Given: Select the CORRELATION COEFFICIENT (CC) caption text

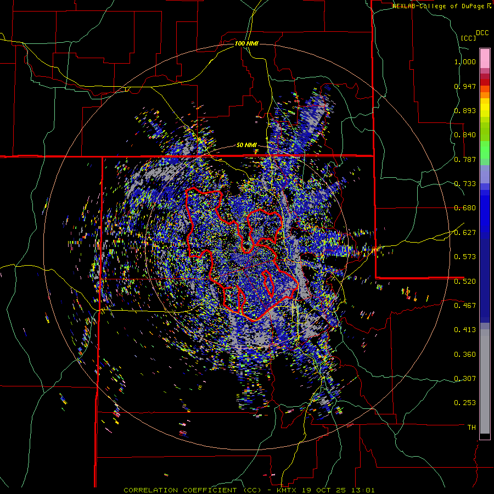Looking at the screenshot, I should click(x=192, y=490).
